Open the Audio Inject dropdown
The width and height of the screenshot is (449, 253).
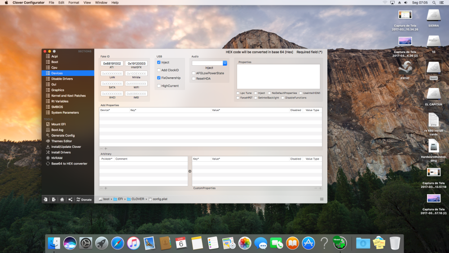(x=225, y=63)
